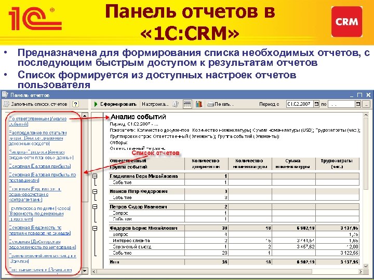Select the Вопрос row under Петров

234,213
